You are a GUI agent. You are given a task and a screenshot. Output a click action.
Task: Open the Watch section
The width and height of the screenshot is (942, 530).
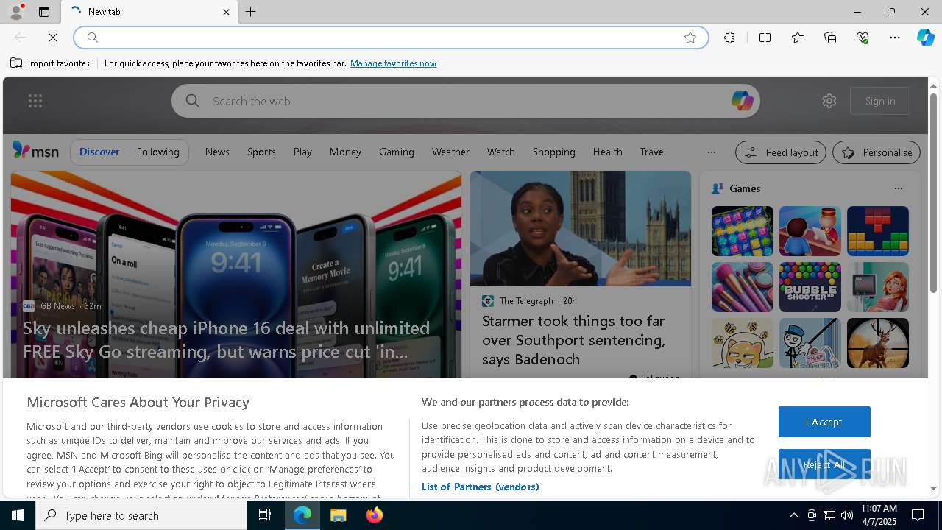pos(501,152)
